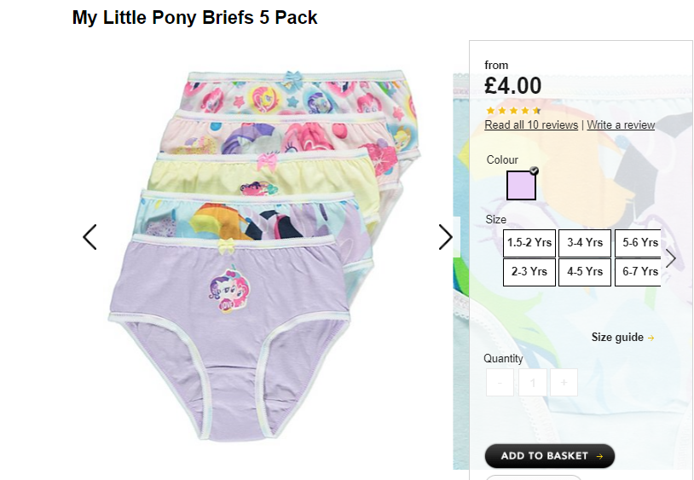The image size is (694, 480).
Task: Click the star rating icons
Action: click(513, 111)
